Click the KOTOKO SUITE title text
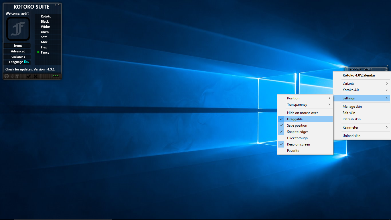 31,7
